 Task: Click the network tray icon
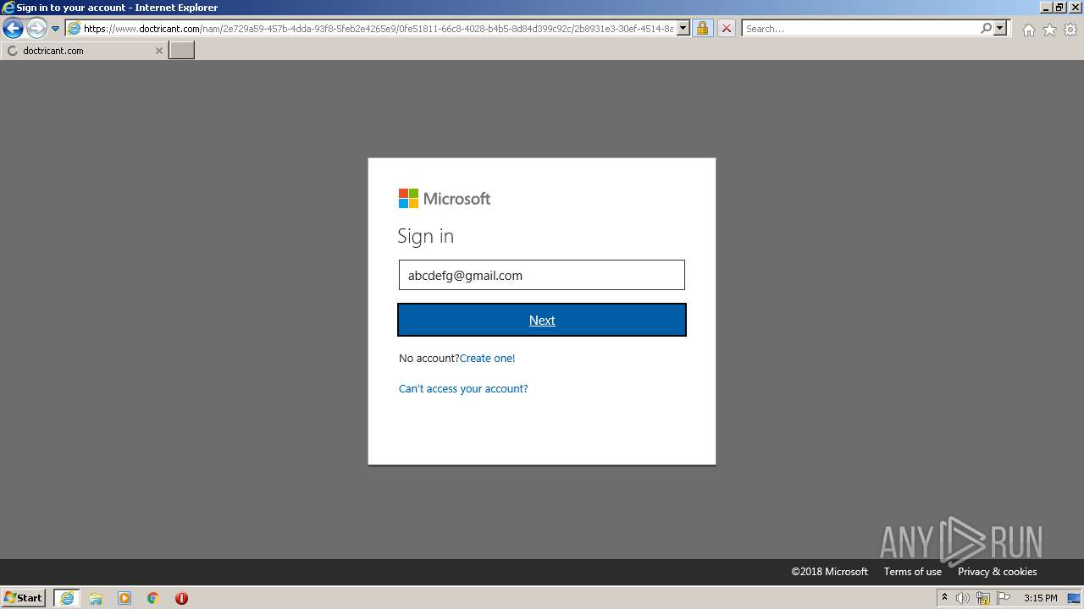click(983, 598)
